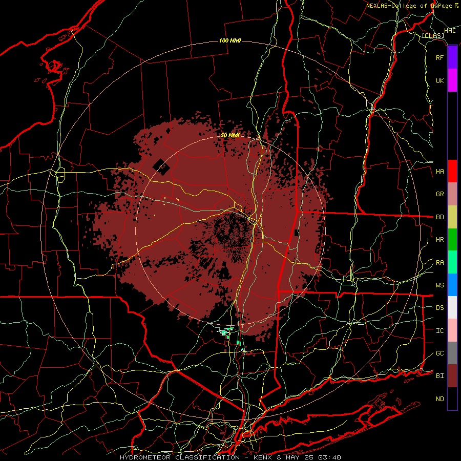Click the RA legend label
Viewport: 461px width, 461px height.
click(x=439, y=262)
